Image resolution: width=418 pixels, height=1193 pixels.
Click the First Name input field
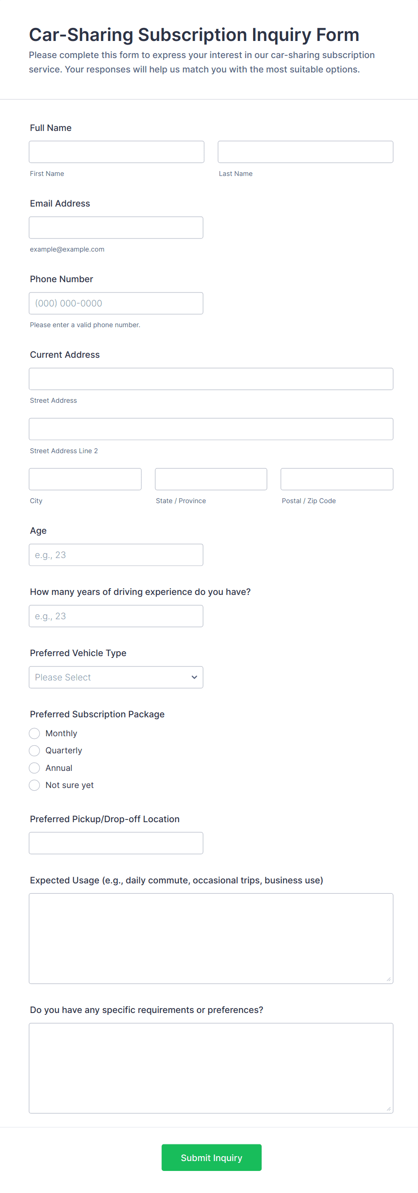click(x=116, y=152)
